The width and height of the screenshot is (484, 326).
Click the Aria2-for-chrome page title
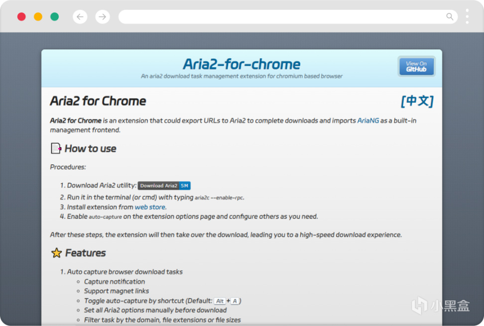tap(242, 64)
